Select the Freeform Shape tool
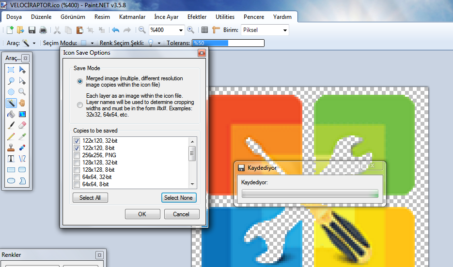This screenshot has width=453, height=267. 22,181
